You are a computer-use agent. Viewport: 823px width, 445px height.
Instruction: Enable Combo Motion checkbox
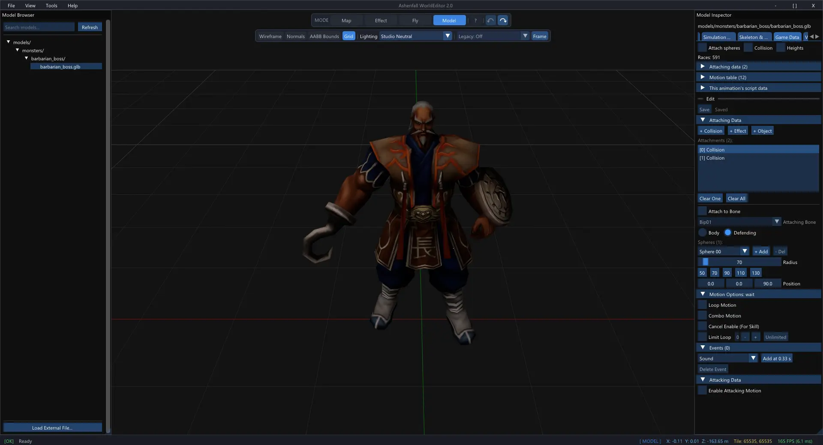(702, 315)
